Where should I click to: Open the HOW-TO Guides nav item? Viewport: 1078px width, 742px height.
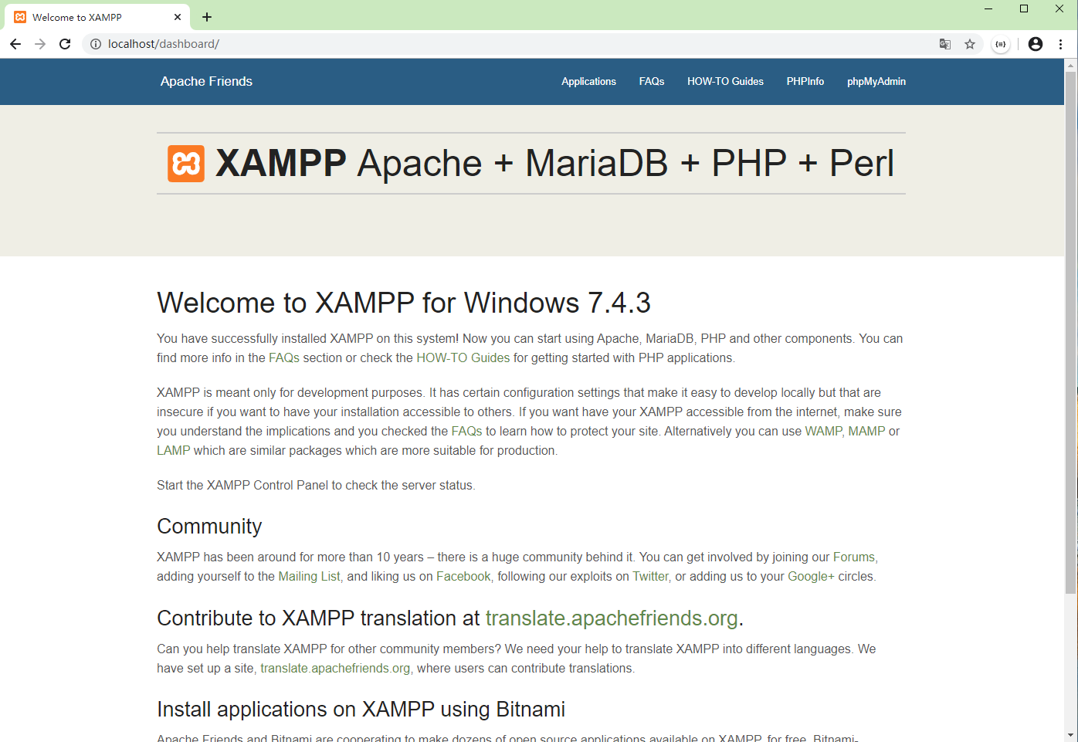click(725, 81)
